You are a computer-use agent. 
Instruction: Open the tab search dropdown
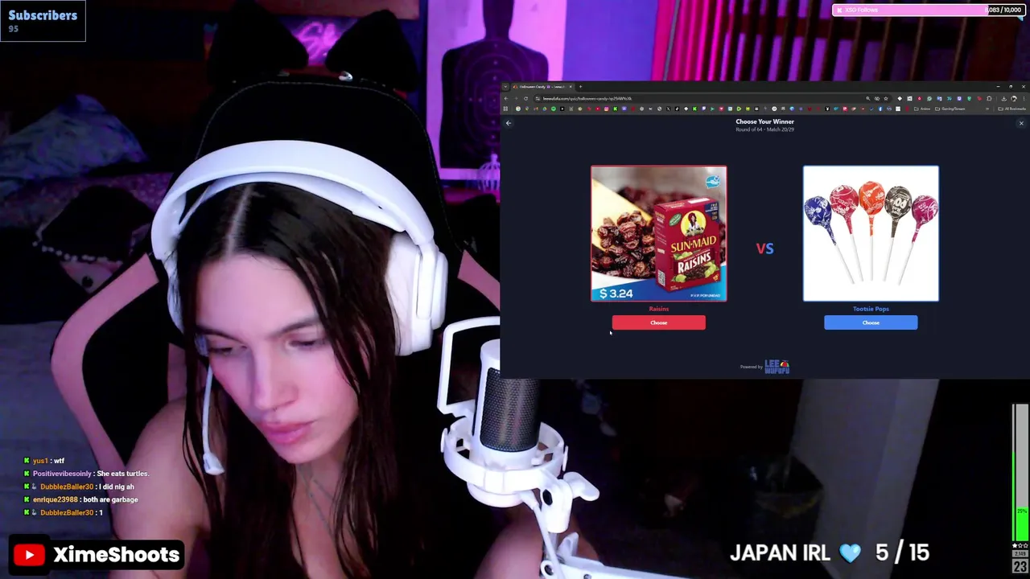tap(505, 87)
